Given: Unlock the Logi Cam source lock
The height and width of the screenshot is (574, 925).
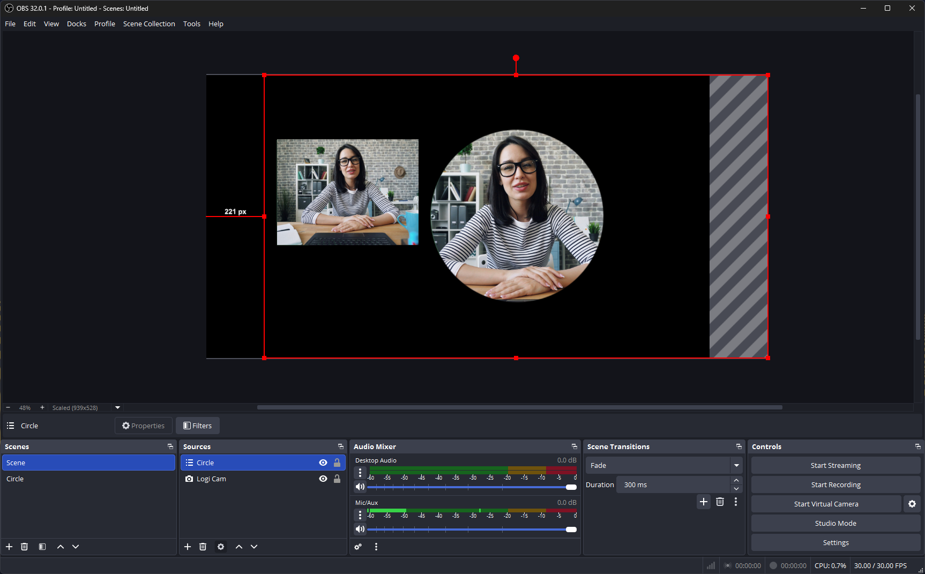Looking at the screenshot, I should pos(337,479).
